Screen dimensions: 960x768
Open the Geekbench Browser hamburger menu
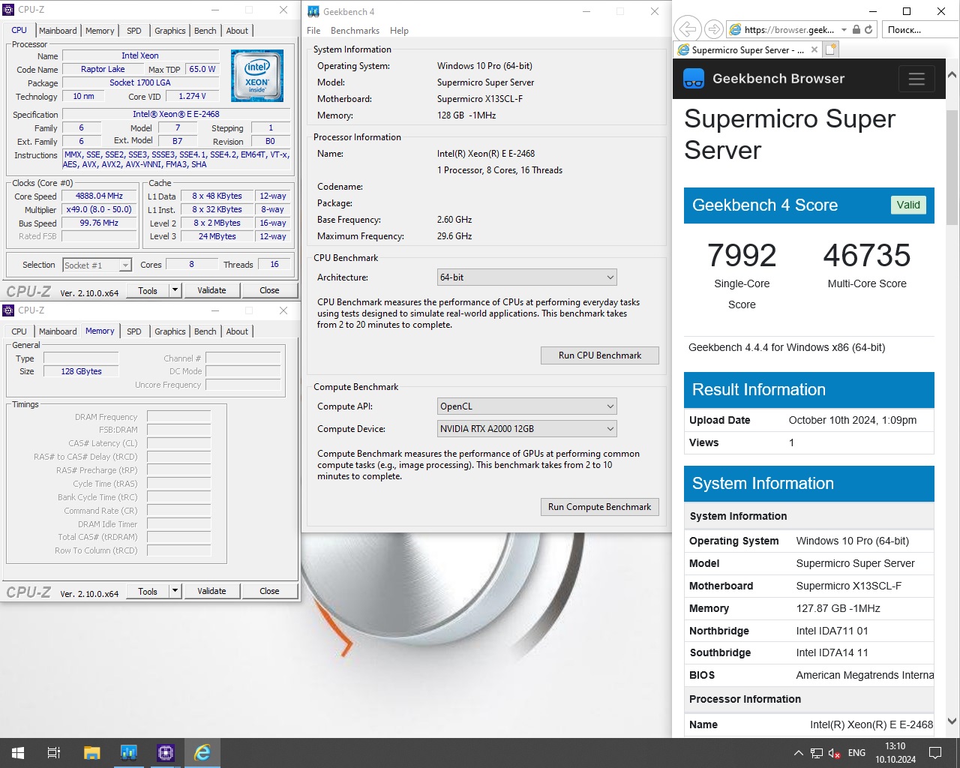click(x=916, y=79)
